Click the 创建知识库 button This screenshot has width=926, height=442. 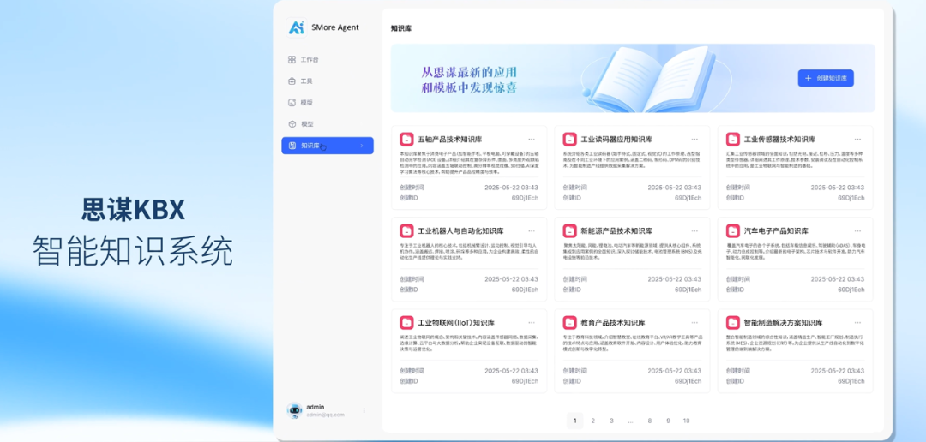pos(826,78)
